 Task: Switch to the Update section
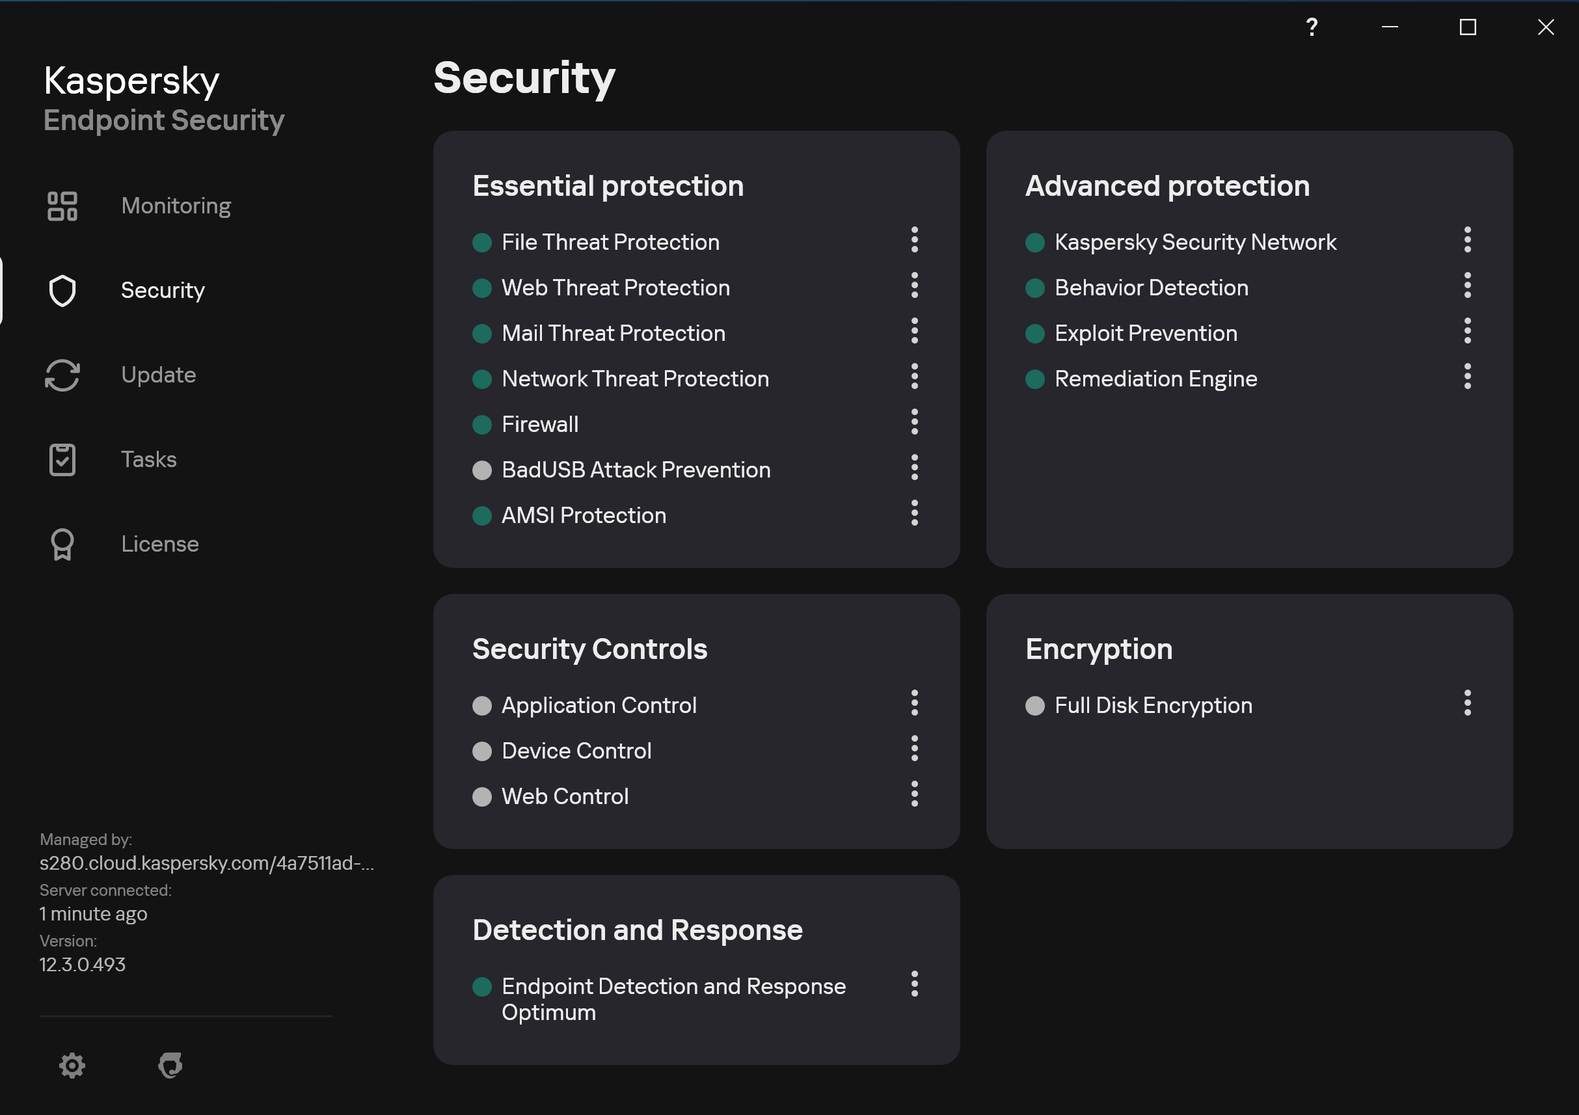click(x=158, y=375)
